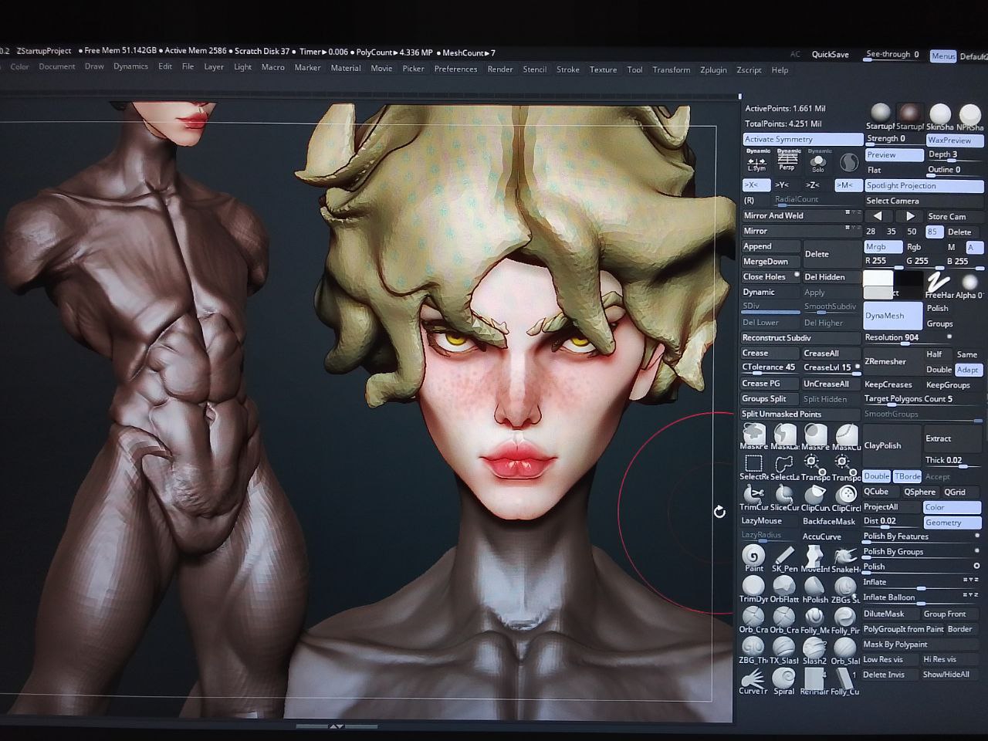
Task: Open the Alpha picker thumbnail
Action: click(x=969, y=282)
